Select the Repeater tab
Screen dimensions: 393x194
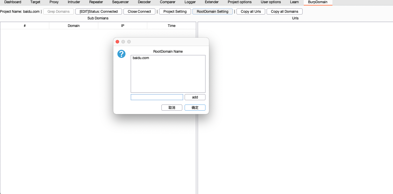tap(96, 2)
